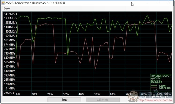Click the greyed-out Abbrechen button

point(103,100)
